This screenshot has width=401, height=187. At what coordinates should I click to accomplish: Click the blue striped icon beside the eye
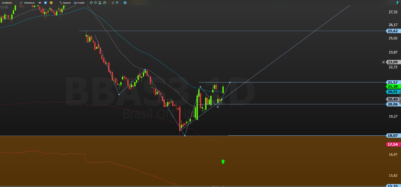click(x=45, y=3)
